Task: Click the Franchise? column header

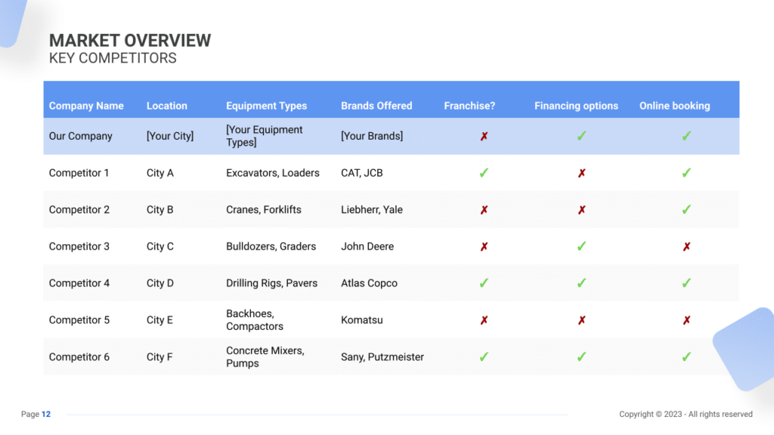Action: pyautogui.click(x=469, y=106)
